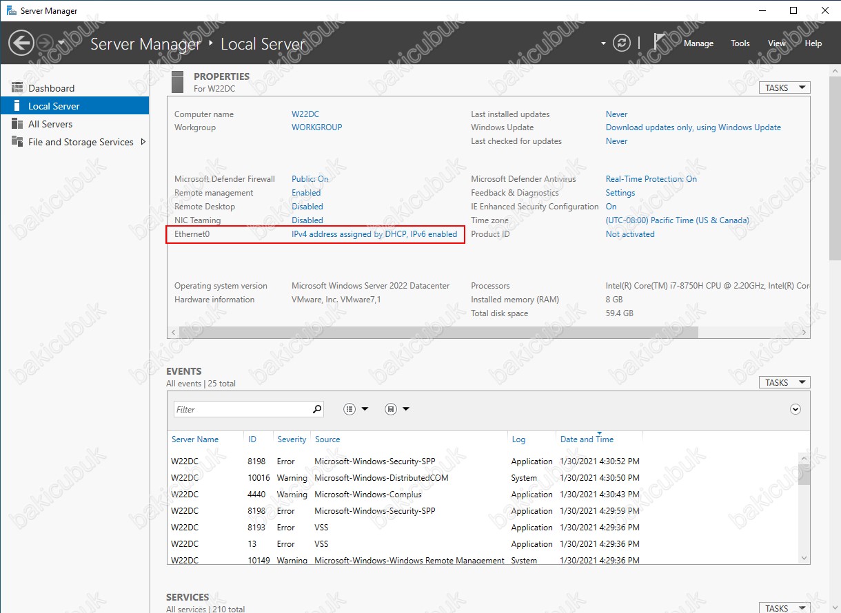The image size is (841, 613).
Task: Open the Public: On firewall link
Action: (310, 179)
